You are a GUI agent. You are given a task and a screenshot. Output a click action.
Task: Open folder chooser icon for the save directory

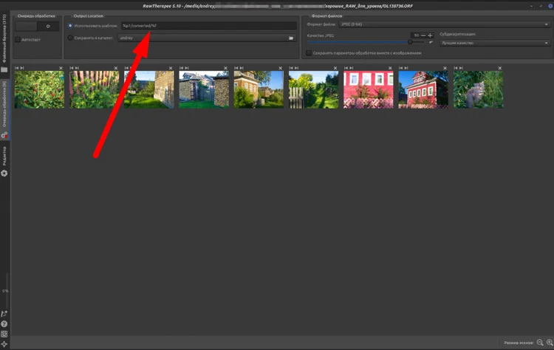pos(291,37)
